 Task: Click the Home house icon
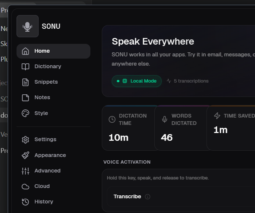coord(25,51)
